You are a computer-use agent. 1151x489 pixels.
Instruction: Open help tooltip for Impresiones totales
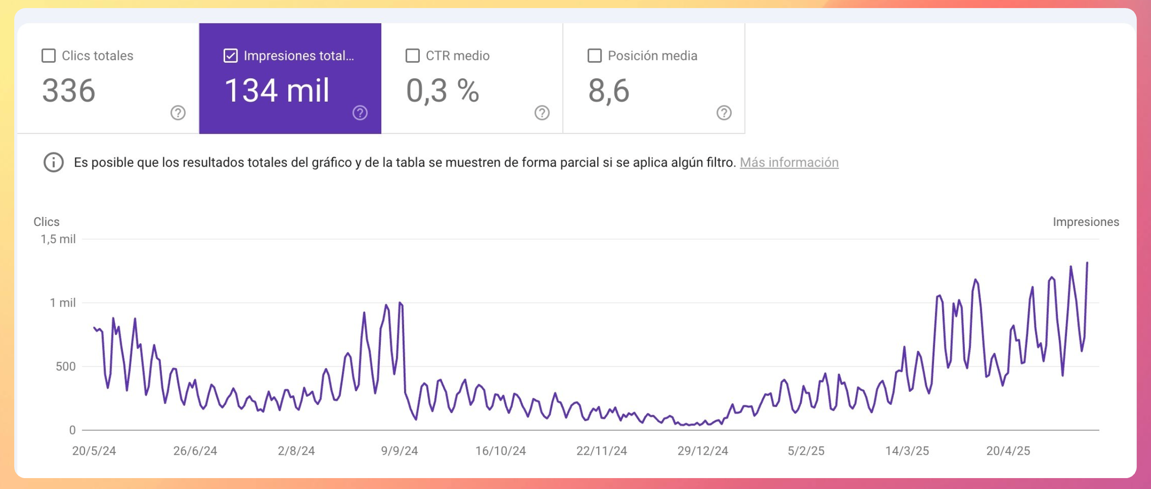coord(360,113)
